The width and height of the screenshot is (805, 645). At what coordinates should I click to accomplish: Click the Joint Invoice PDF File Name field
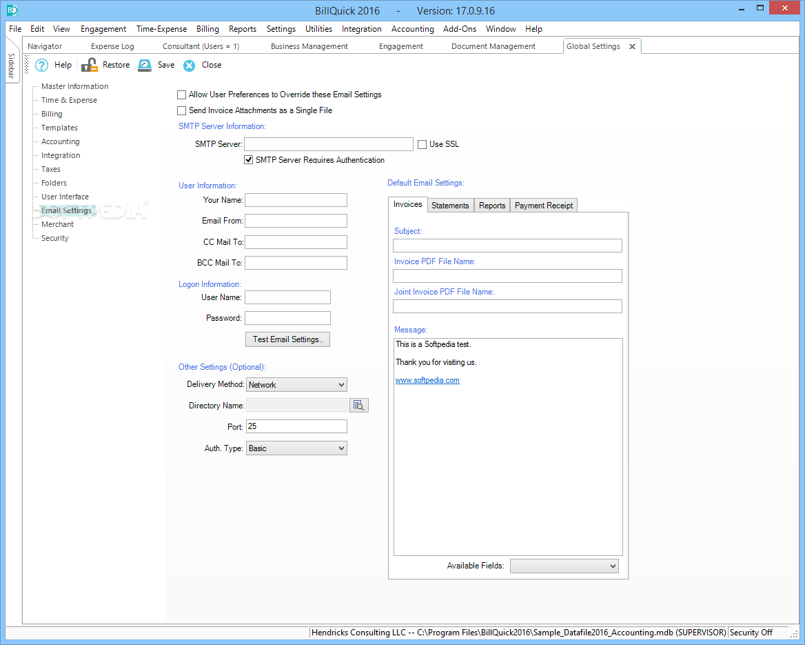pyautogui.click(x=507, y=306)
